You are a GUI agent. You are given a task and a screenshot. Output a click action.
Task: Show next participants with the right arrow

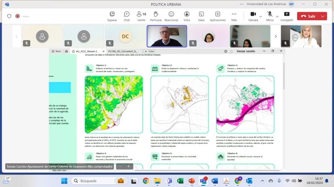click(276, 36)
